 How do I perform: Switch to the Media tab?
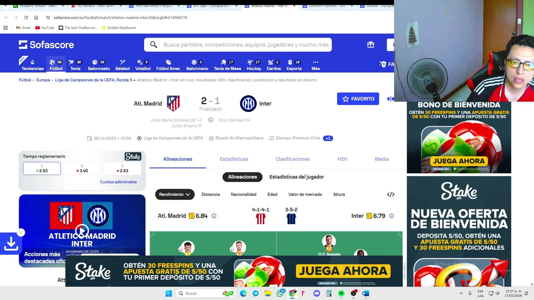[x=381, y=159]
